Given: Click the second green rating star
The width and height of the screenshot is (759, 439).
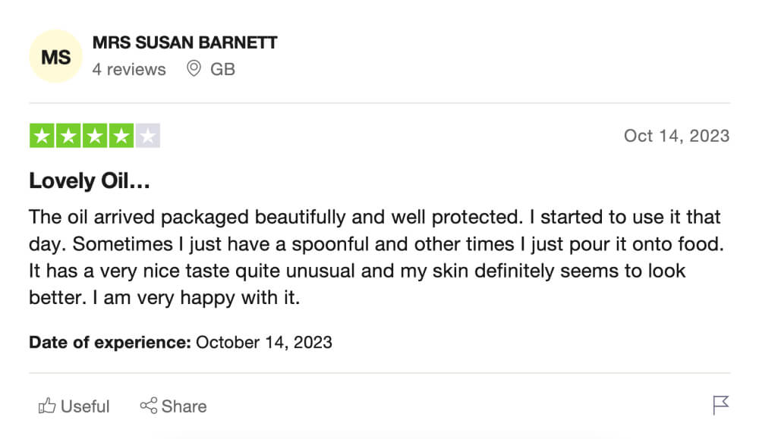Looking at the screenshot, I should click(x=68, y=136).
